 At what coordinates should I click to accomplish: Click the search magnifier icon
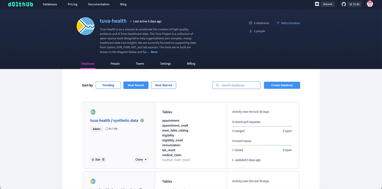coord(217,85)
